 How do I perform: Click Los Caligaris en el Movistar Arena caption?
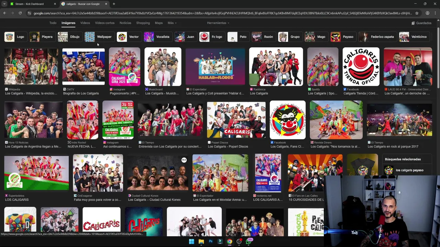[220, 200]
